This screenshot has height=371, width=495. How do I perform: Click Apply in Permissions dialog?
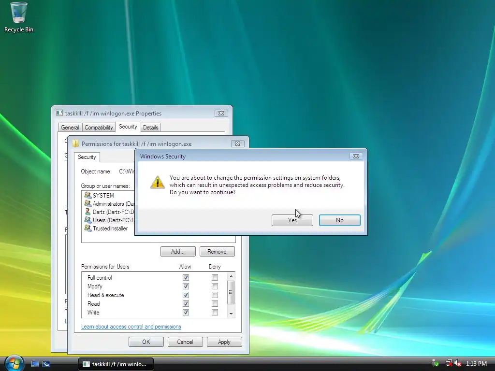(224, 342)
